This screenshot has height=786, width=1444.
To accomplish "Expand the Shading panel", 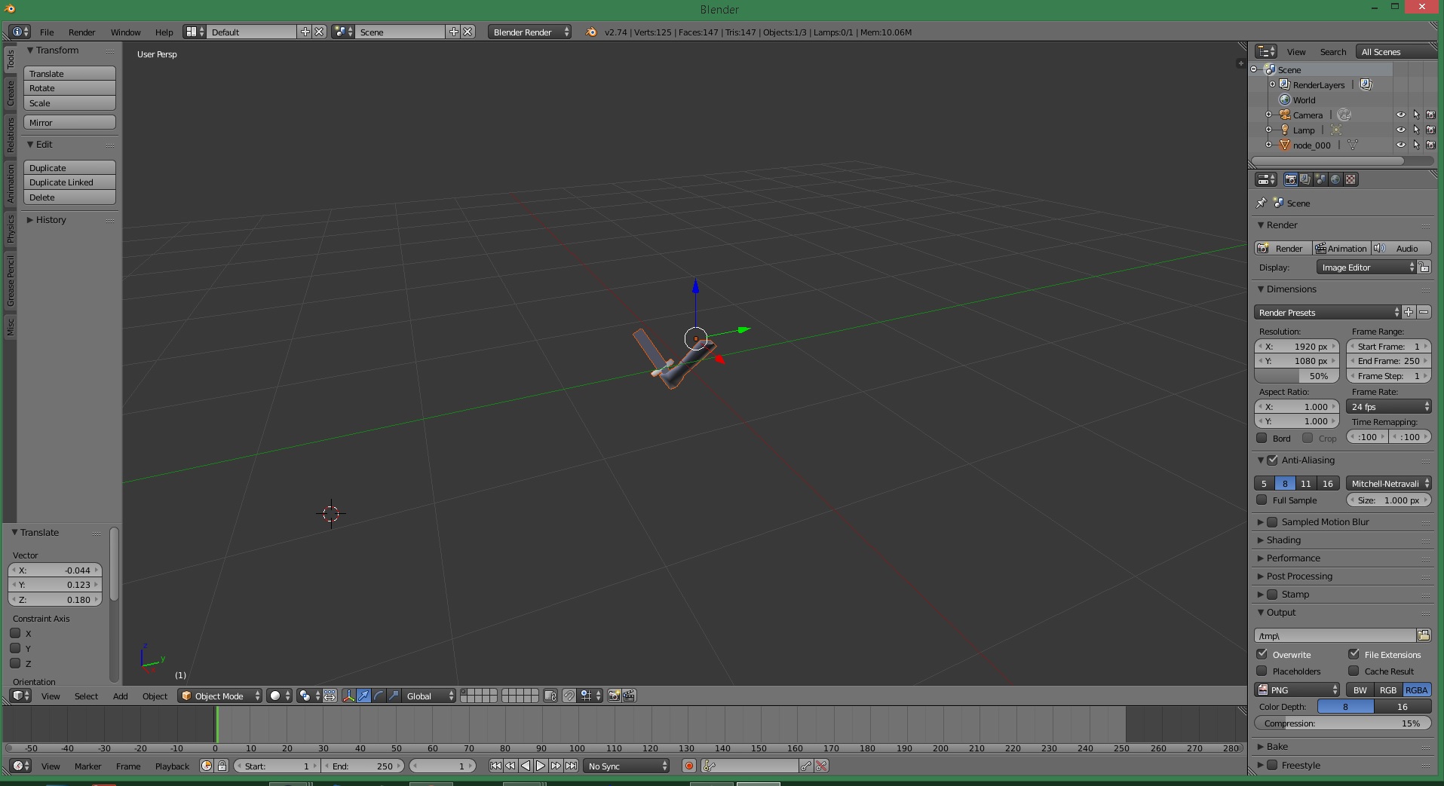I will click(x=1283, y=540).
